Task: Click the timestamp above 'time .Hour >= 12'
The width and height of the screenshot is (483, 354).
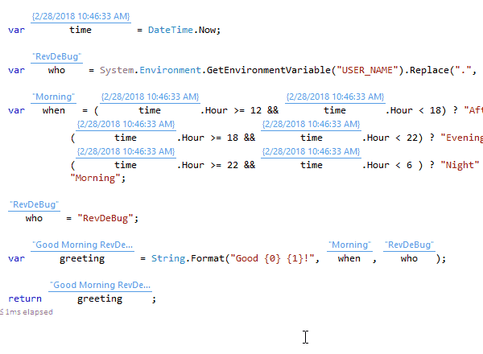Action: pos(150,97)
